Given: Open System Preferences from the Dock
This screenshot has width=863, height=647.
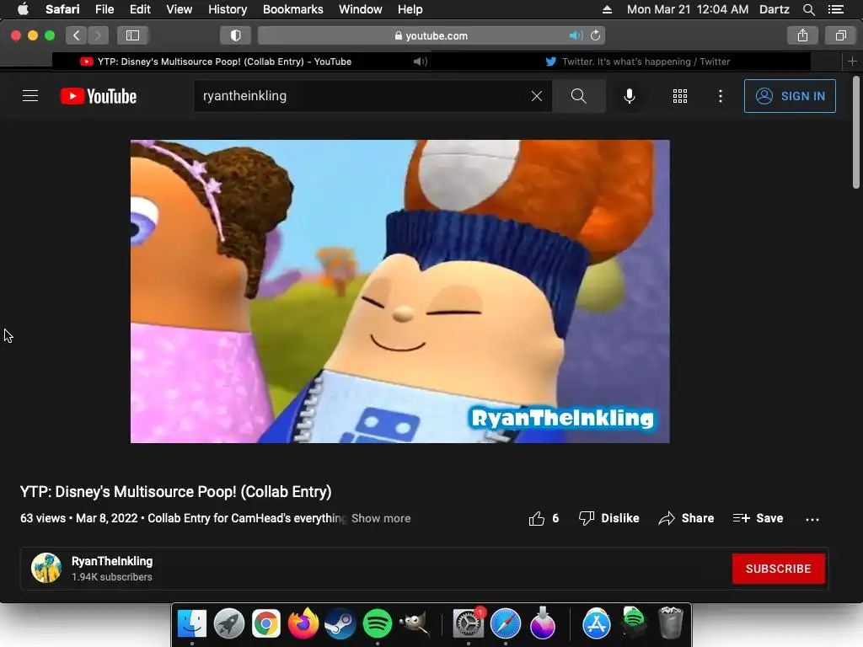Looking at the screenshot, I should pyautogui.click(x=469, y=623).
